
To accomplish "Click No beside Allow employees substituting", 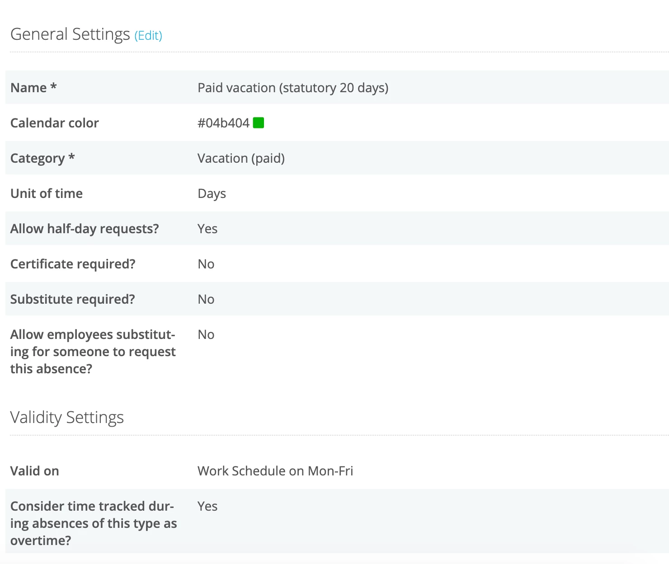I will pos(206,334).
